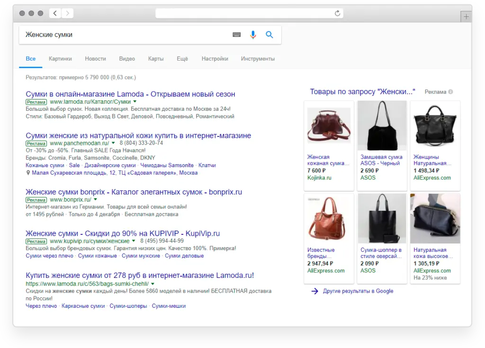The width and height of the screenshot is (485, 348).
Task: Switch to the Новости tab
Action: click(x=95, y=59)
